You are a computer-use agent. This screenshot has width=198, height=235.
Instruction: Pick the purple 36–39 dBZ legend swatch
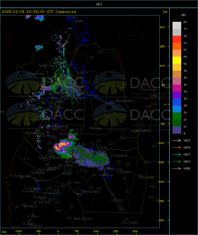(x=177, y=95)
